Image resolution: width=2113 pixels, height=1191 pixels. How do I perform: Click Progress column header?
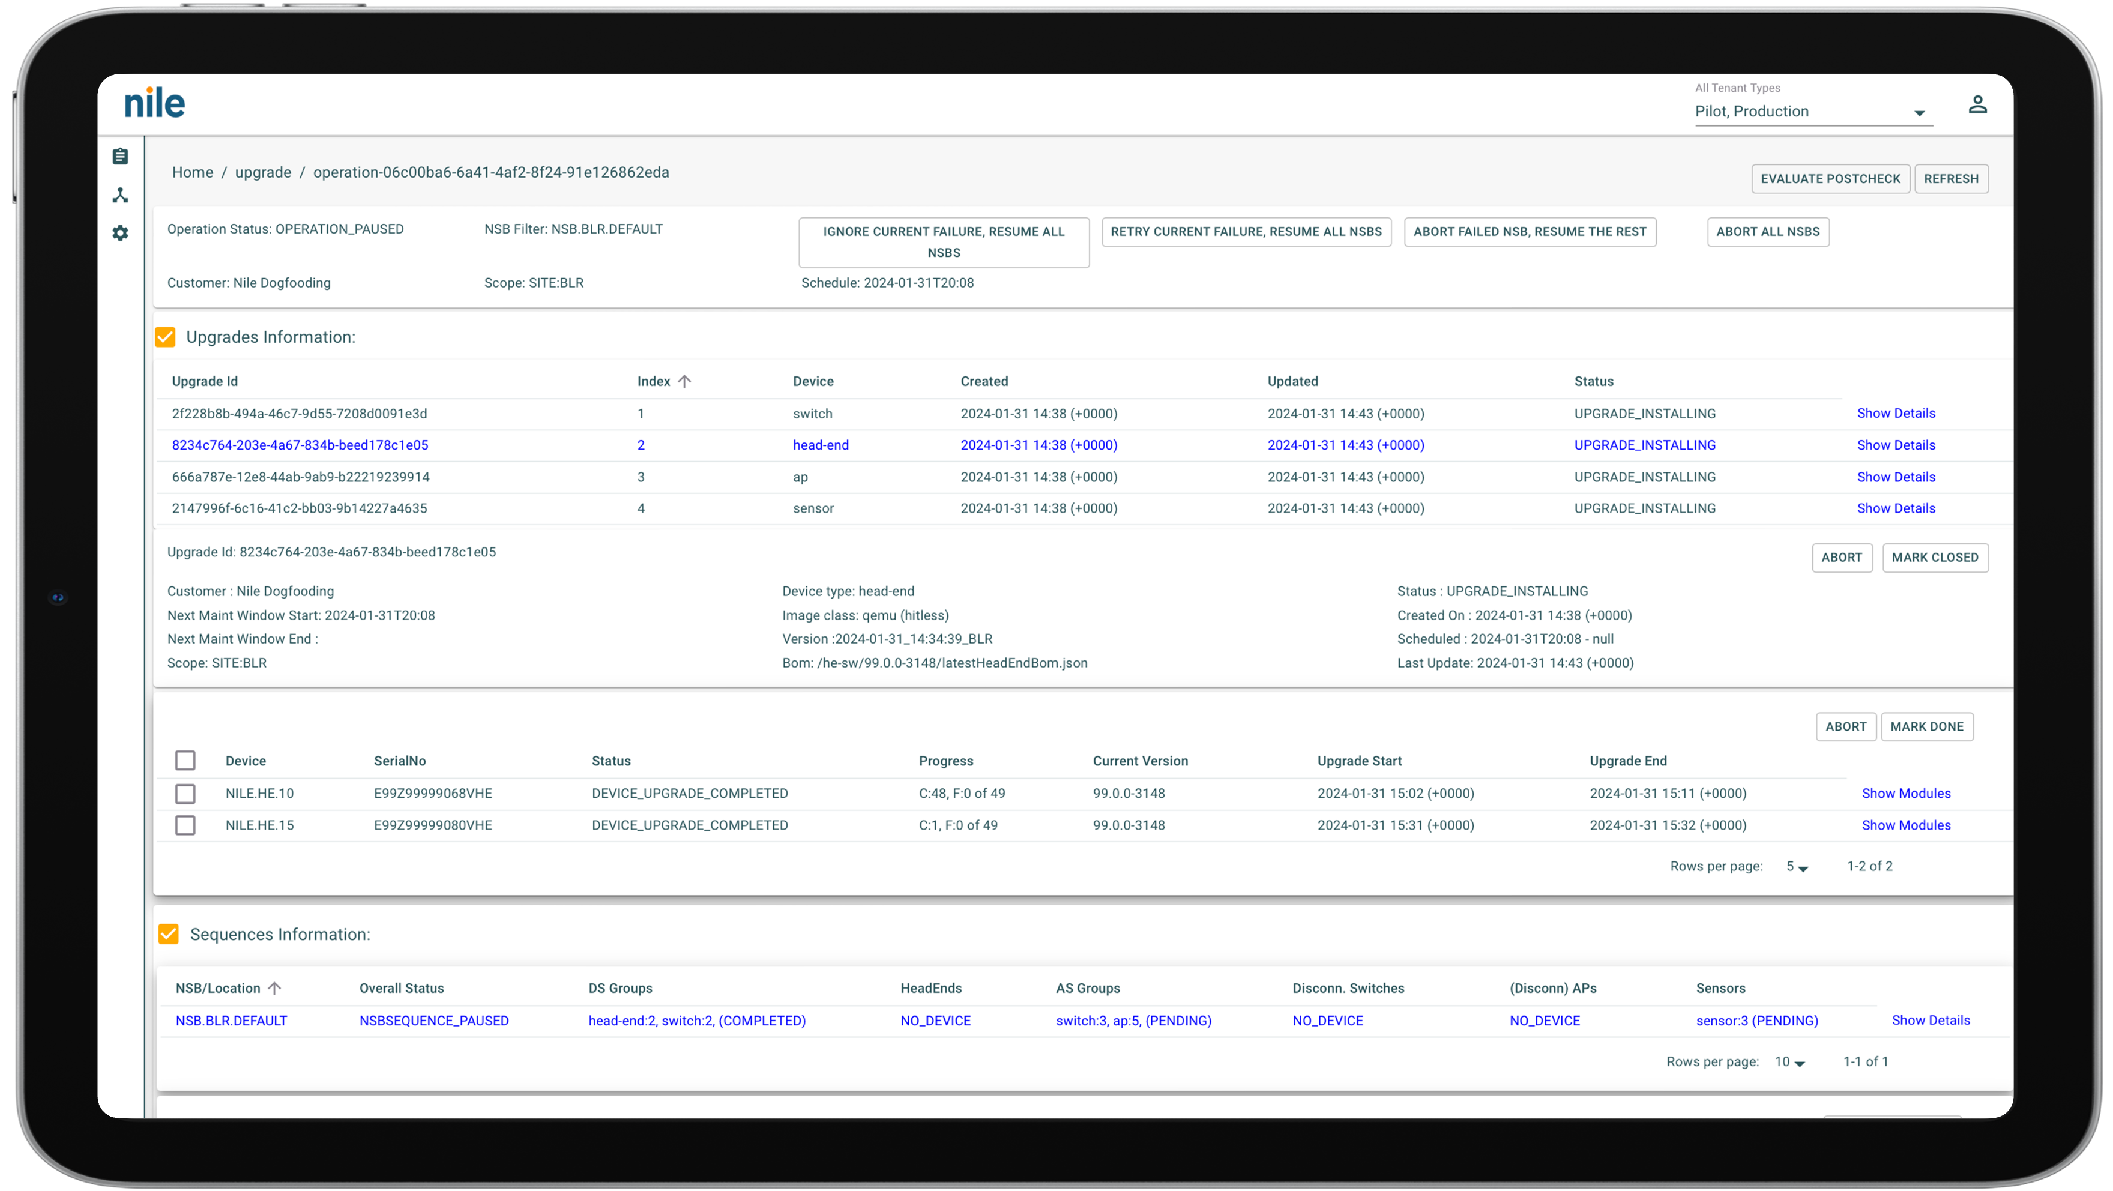click(946, 761)
